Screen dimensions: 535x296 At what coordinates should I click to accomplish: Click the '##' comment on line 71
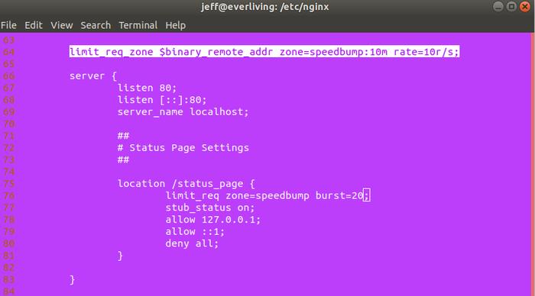123,136
